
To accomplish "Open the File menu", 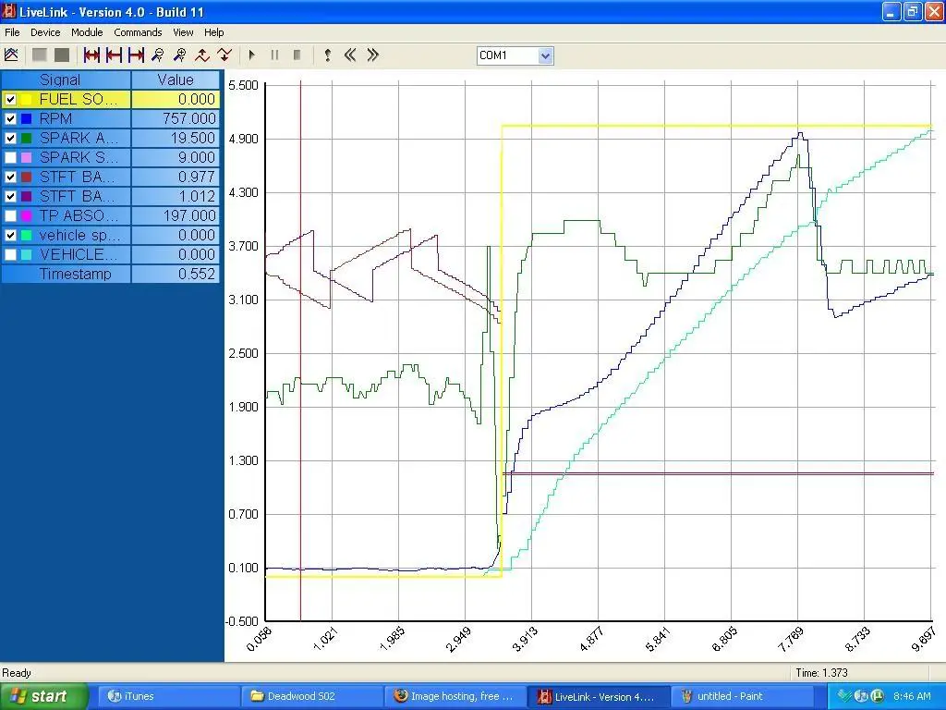I will click(12, 32).
